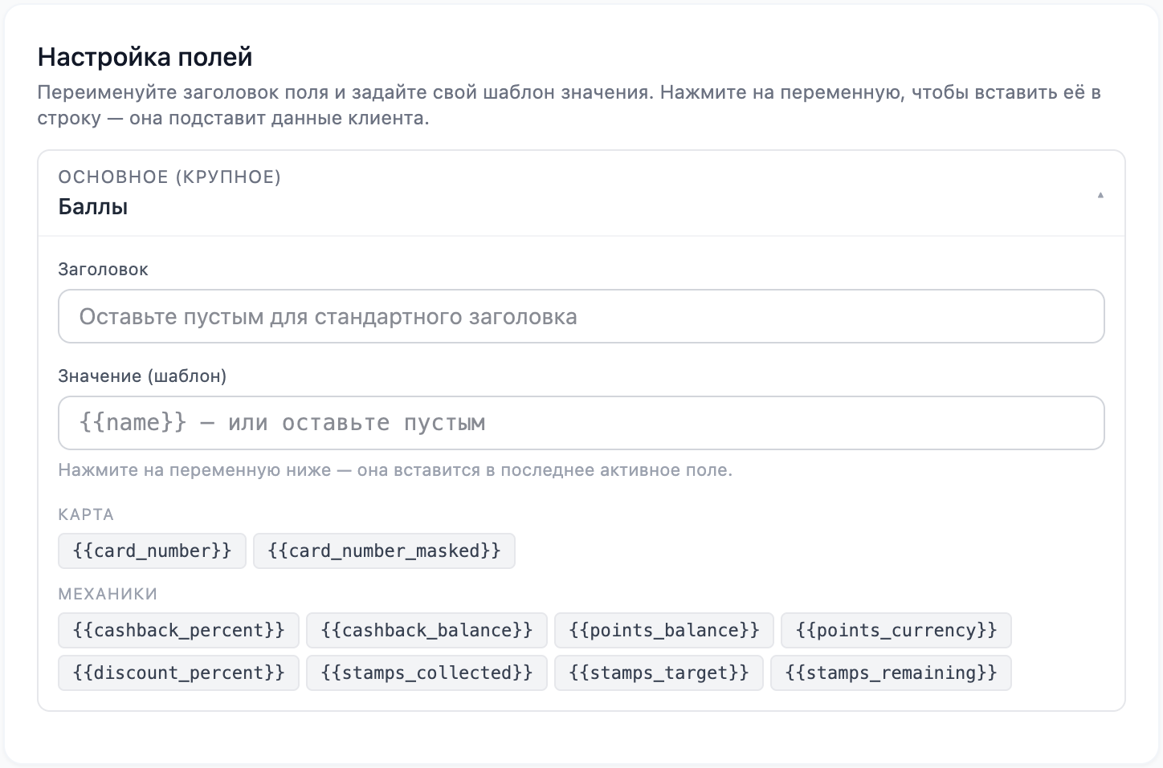Click the ОСНОВНОЕ (КРУПНОЕ) label
Viewport: 1163px width, 768px height.
(169, 177)
